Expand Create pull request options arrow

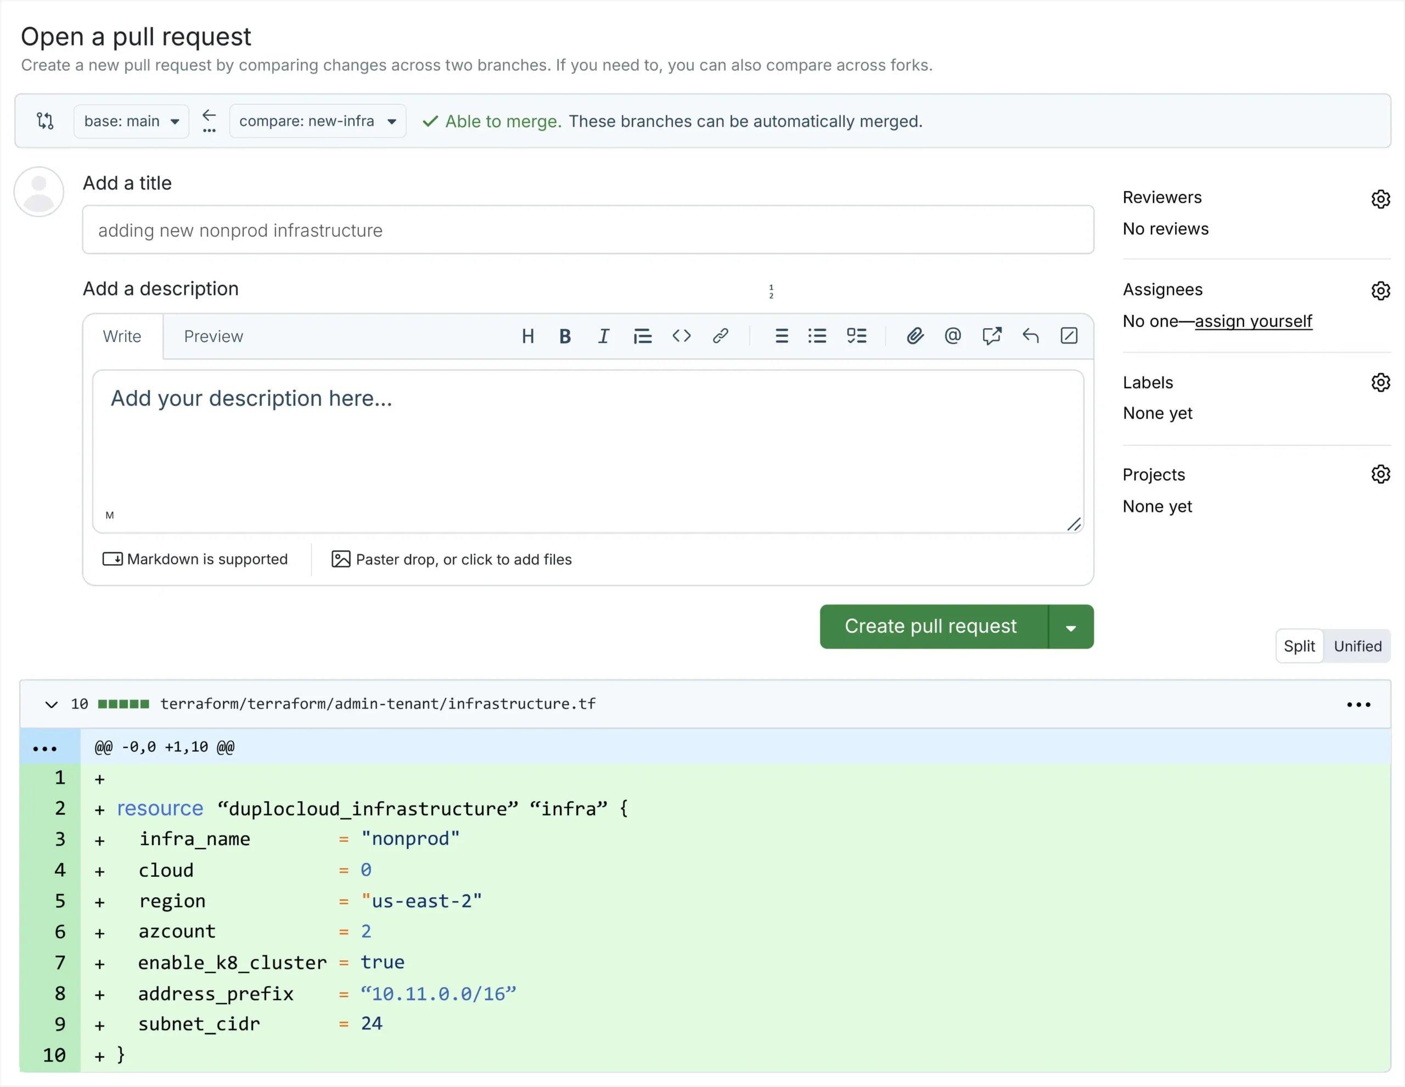(1070, 627)
